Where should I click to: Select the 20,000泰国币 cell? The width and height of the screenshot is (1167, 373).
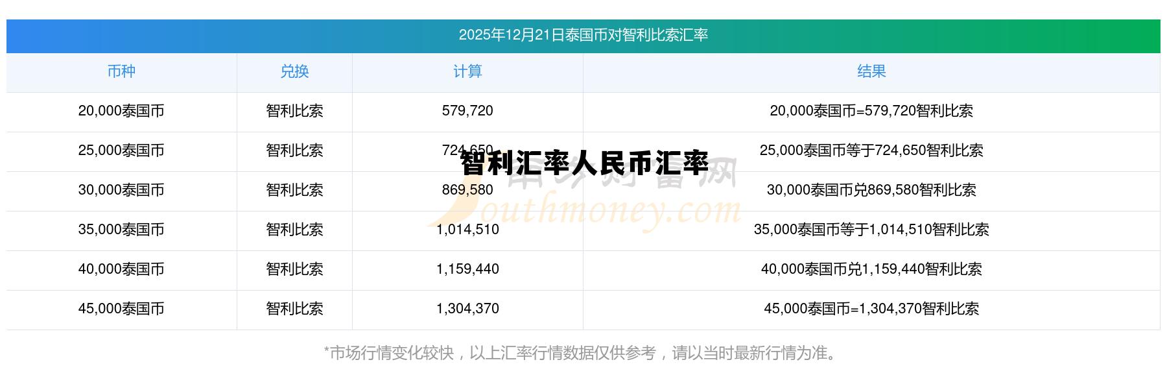tap(121, 111)
